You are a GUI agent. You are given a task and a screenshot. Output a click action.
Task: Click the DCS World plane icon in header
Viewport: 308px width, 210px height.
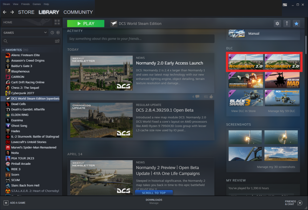pyautogui.click(x=114, y=24)
